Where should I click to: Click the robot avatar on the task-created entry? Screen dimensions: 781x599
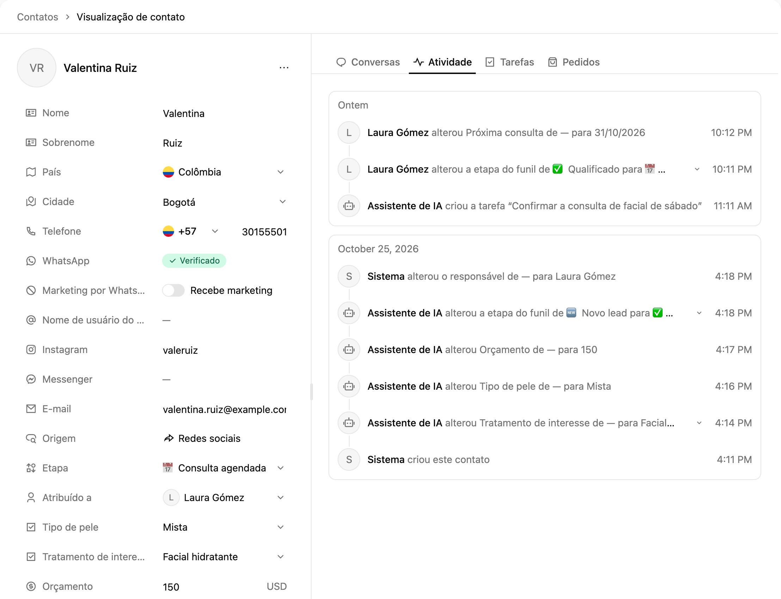point(349,206)
